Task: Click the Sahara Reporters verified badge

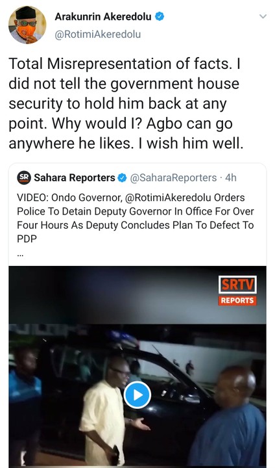Action: coord(122,178)
